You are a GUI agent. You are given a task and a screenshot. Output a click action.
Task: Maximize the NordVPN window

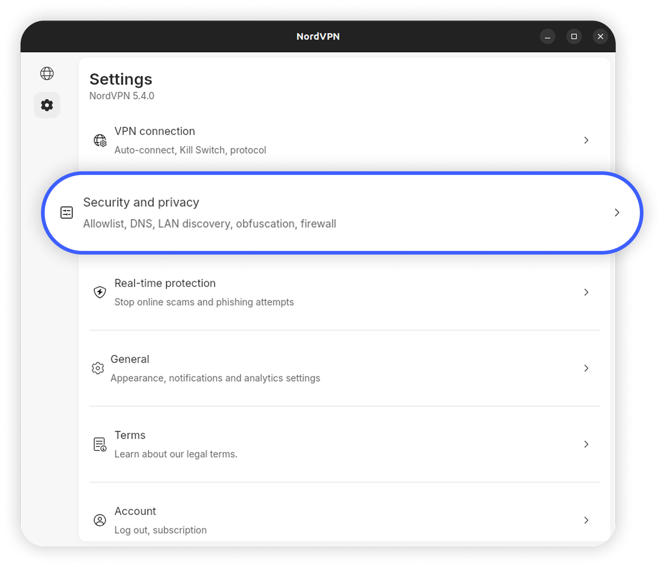point(574,36)
